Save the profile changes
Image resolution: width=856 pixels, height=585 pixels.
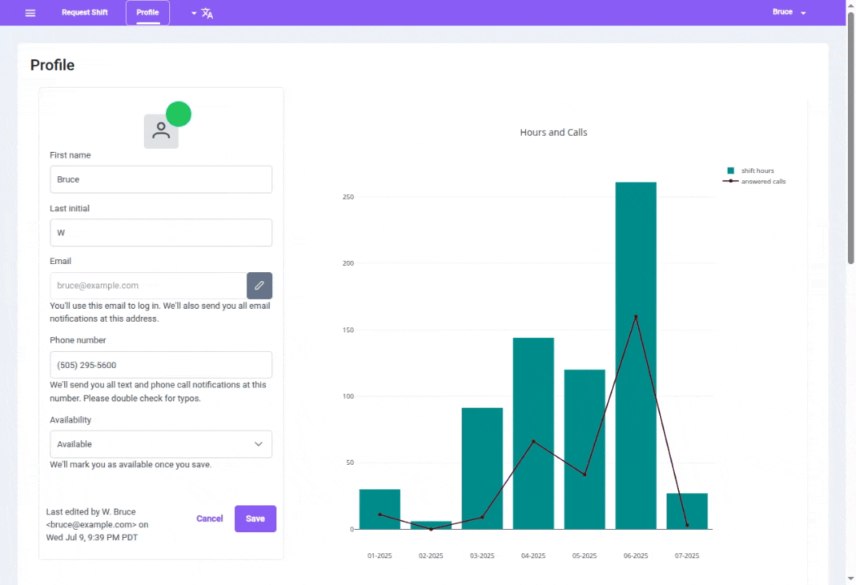(x=254, y=518)
